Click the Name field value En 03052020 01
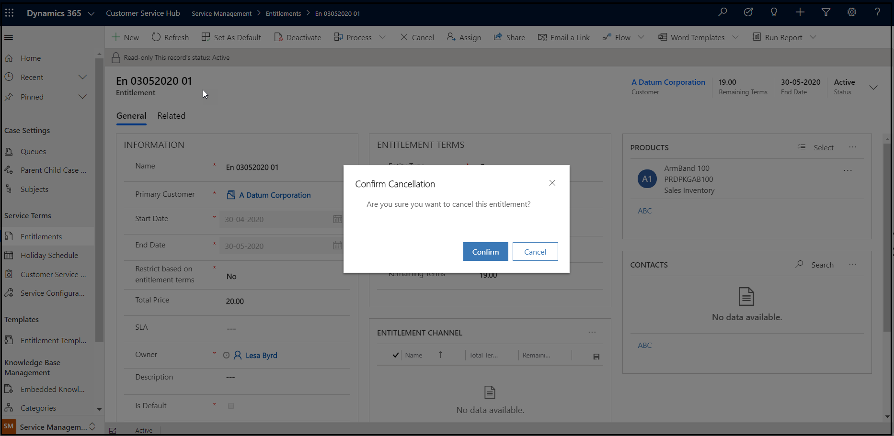The height and width of the screenshot is (436, 894). coord(252,167)
